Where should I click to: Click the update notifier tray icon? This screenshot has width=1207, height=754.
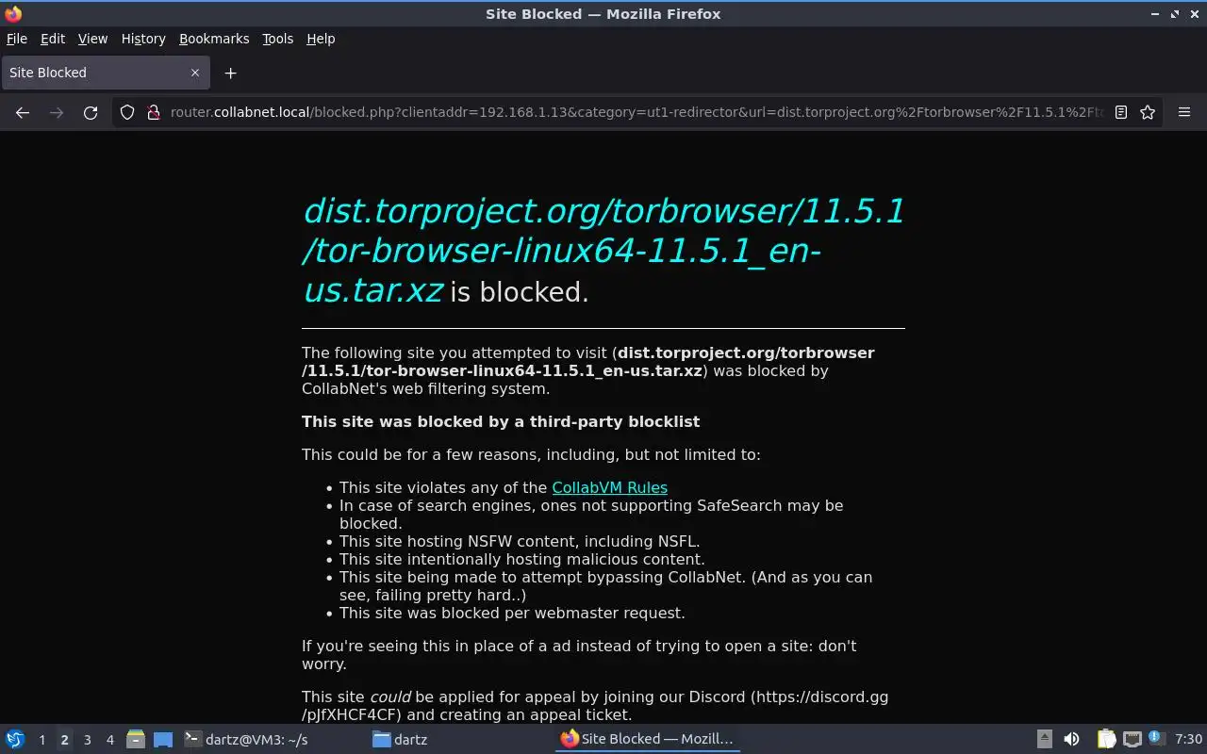(1157, 740)
